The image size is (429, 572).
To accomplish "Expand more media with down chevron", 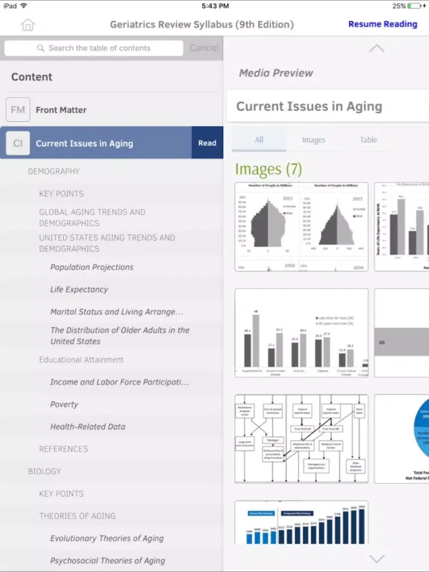I will [376, 558].
